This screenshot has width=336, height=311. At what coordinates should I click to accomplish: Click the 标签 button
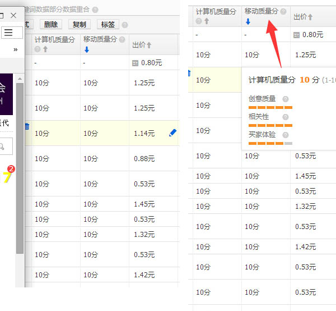[x=108, y=25]
